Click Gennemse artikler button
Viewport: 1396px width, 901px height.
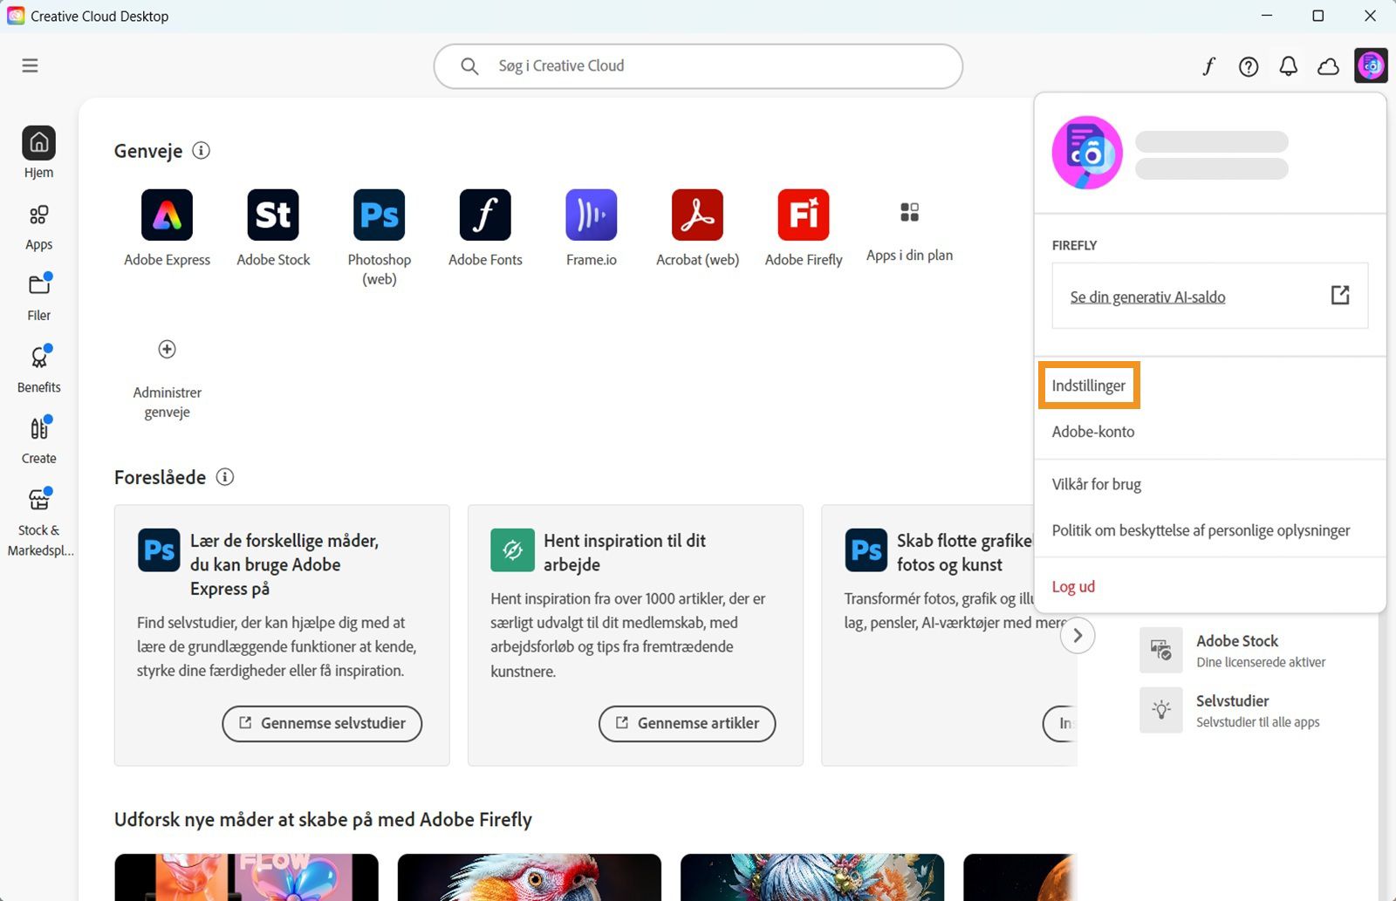[x=687, y=724]
